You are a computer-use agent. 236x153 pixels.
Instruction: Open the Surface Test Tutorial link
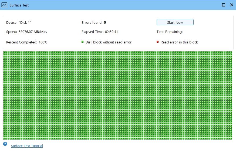click(27, 146)
